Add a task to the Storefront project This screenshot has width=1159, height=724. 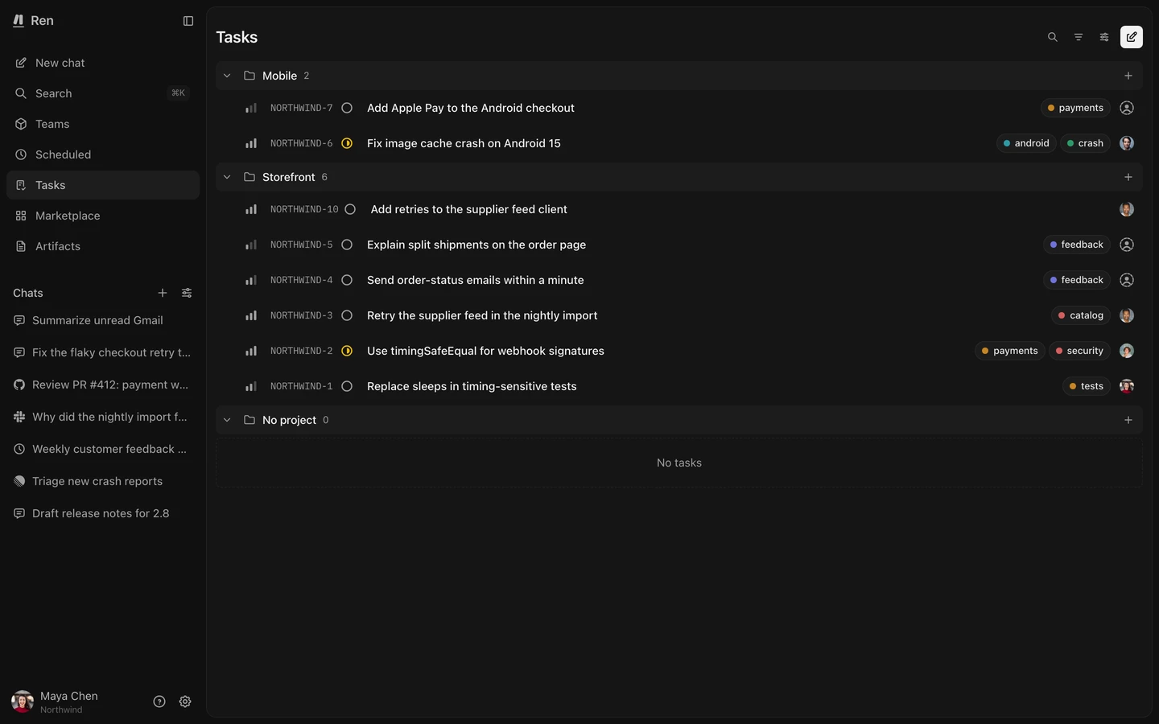click(1128, 177)
